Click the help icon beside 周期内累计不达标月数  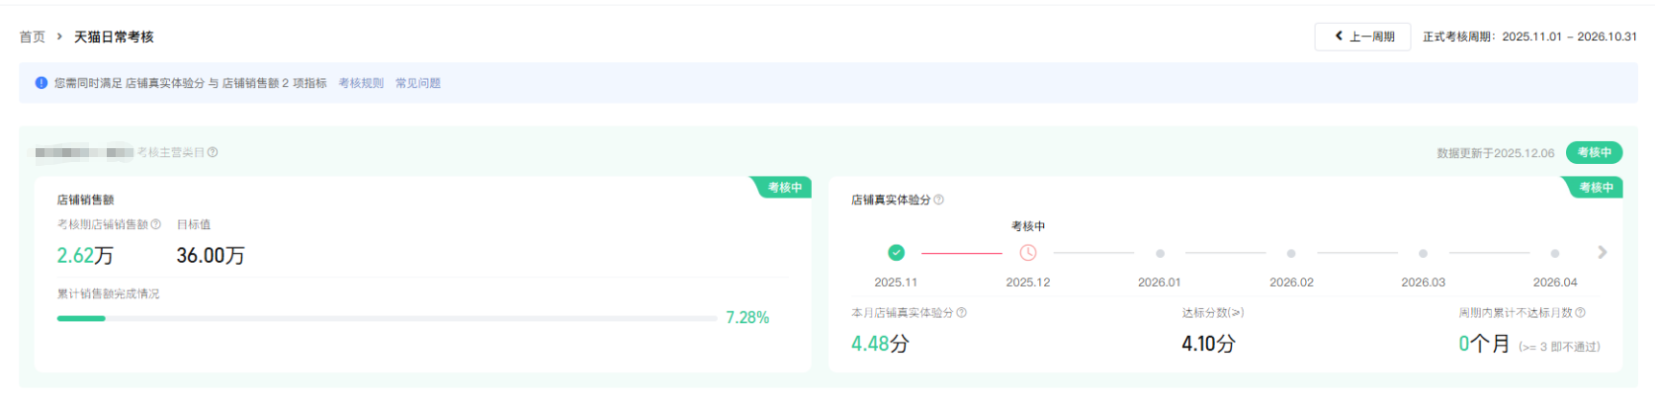point(1580,312)
